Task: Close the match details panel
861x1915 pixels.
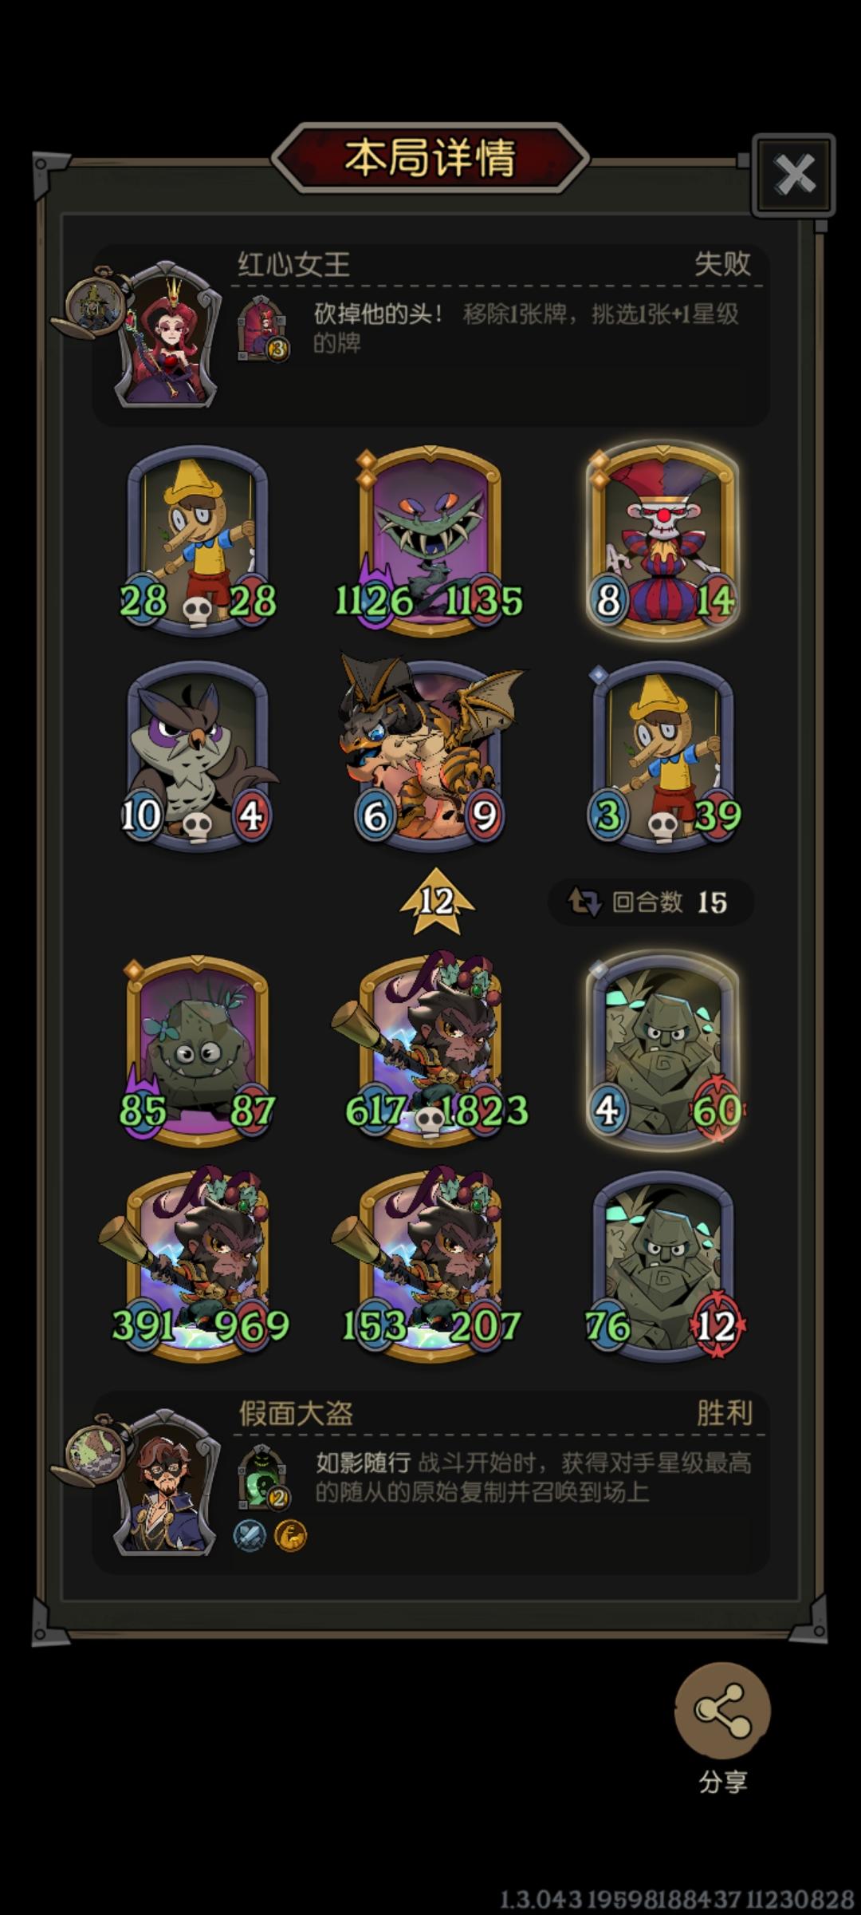Action: 793,175
